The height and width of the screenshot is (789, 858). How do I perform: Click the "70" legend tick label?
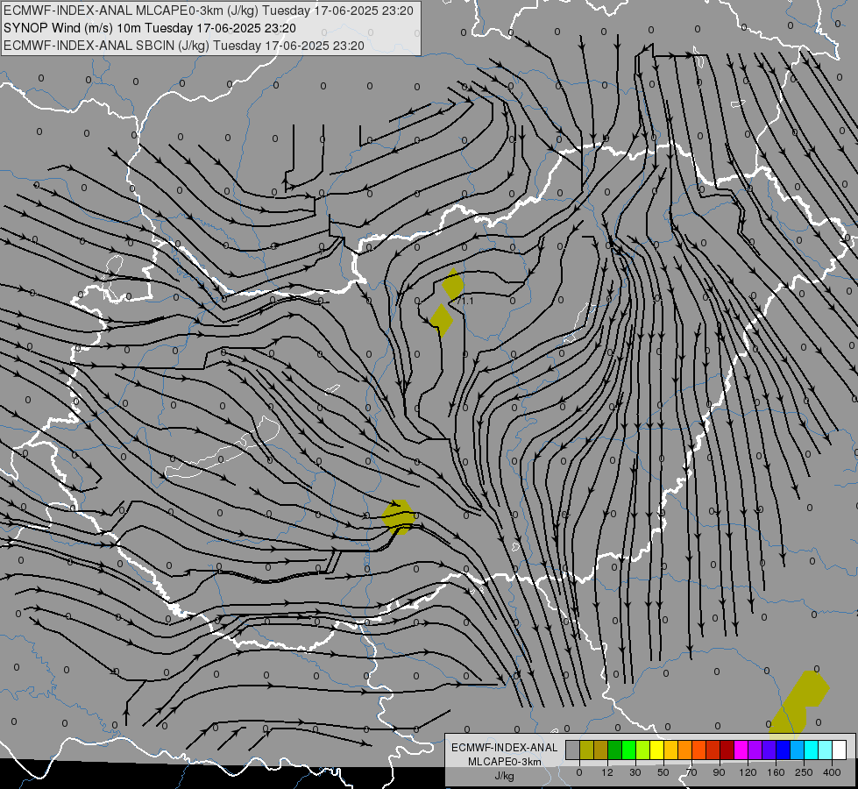coord(691,772)
